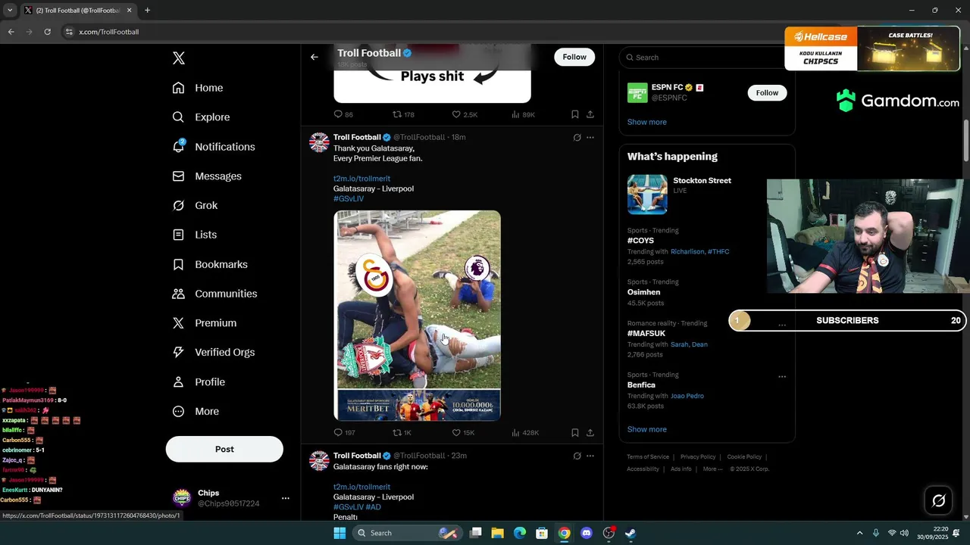970x545 pixels.
Task: Open a new Chrome tab
Action: [147, 11]
